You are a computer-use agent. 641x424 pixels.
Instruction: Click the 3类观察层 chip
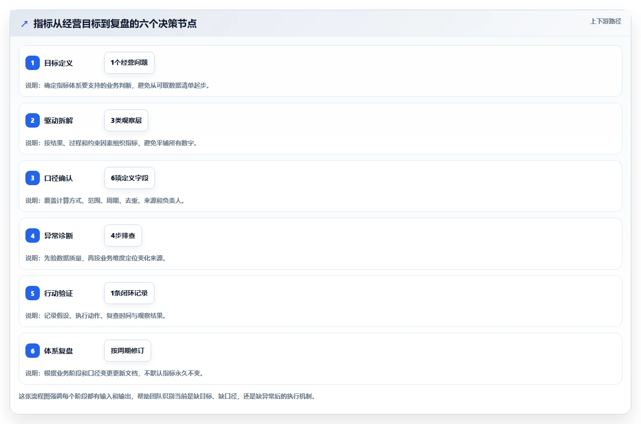tap(126, 120)
